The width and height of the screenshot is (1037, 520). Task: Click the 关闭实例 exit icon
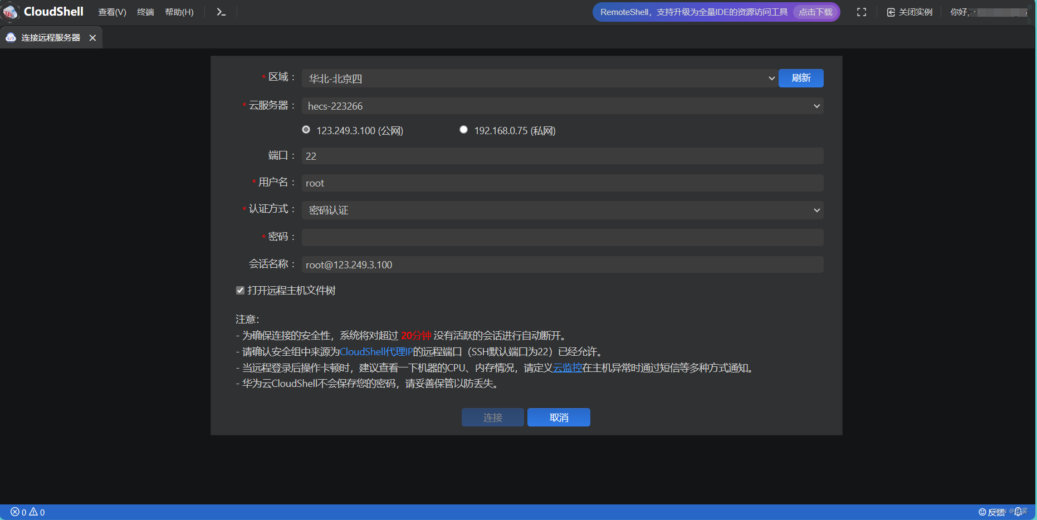pyautogui.click(x=891, y=12)
